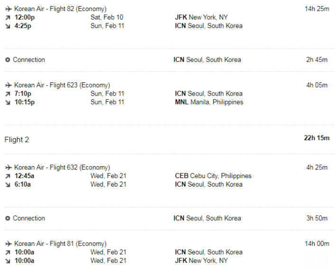Click the 22h 15m total duration
This screenshot has height=268, width=335.
[x=317, y=138]
